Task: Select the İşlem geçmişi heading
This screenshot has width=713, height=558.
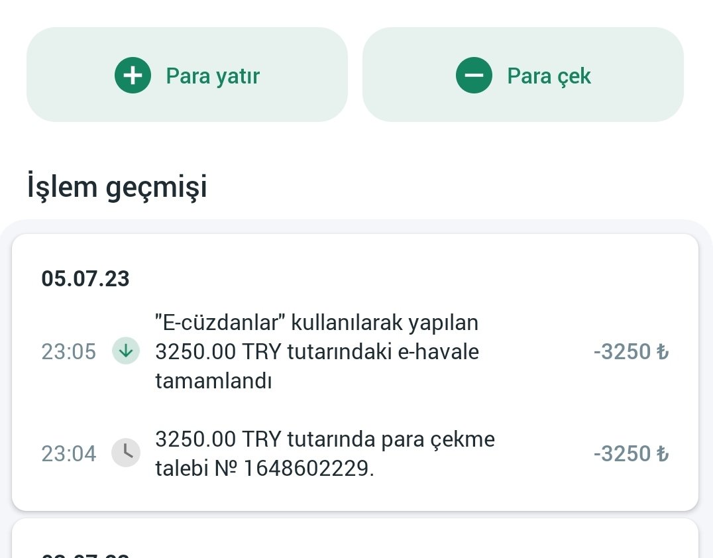Action: [117, 186]
